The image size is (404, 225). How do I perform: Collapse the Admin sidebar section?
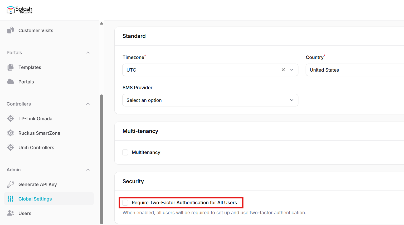tap(88, 170)
